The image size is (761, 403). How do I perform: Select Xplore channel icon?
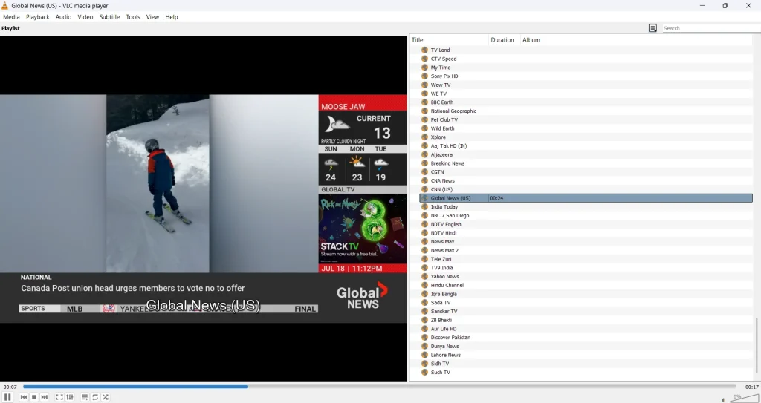tap(424, 137)
